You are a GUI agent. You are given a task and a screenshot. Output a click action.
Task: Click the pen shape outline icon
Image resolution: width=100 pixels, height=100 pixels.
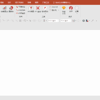pos(8,21)
